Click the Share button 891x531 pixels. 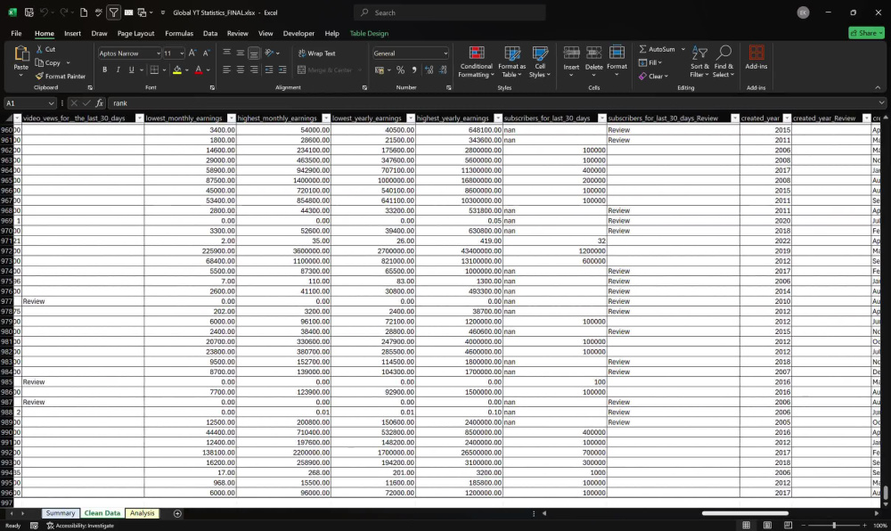click(x=867, y=33)
